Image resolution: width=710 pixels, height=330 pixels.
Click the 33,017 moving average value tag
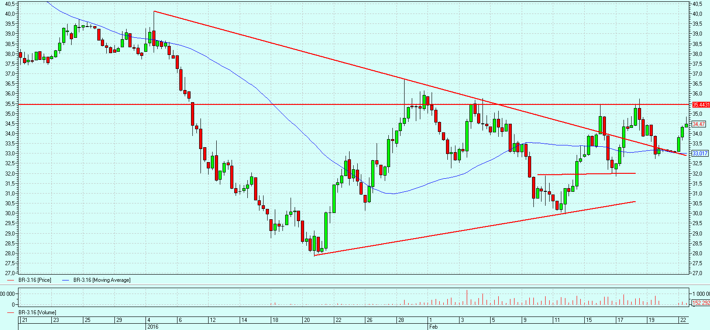(x=700, y=154)
